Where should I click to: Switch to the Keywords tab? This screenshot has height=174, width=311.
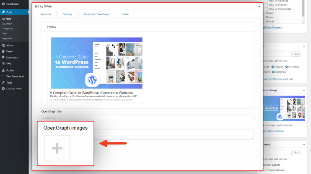pos(46,14)
